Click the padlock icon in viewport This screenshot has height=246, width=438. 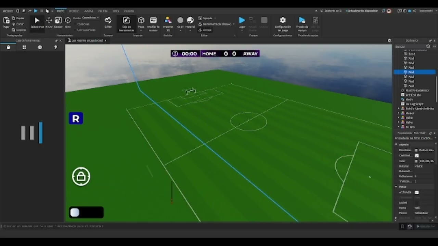pyautogui.click(x=81, y=176)
